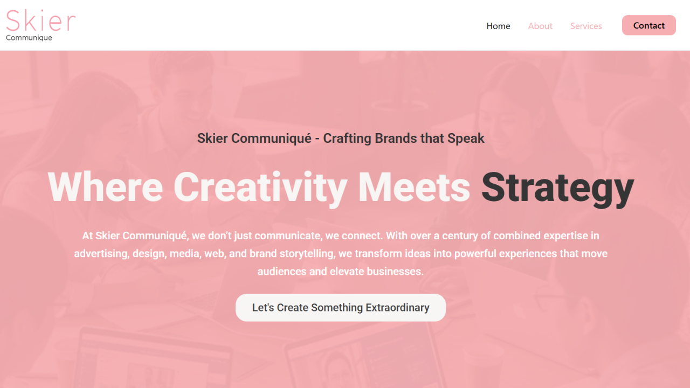Viewport: 690px width, 388px height.
Task: Select the Crafting Brands that Speak tagline
Action: tap(404, 138)
